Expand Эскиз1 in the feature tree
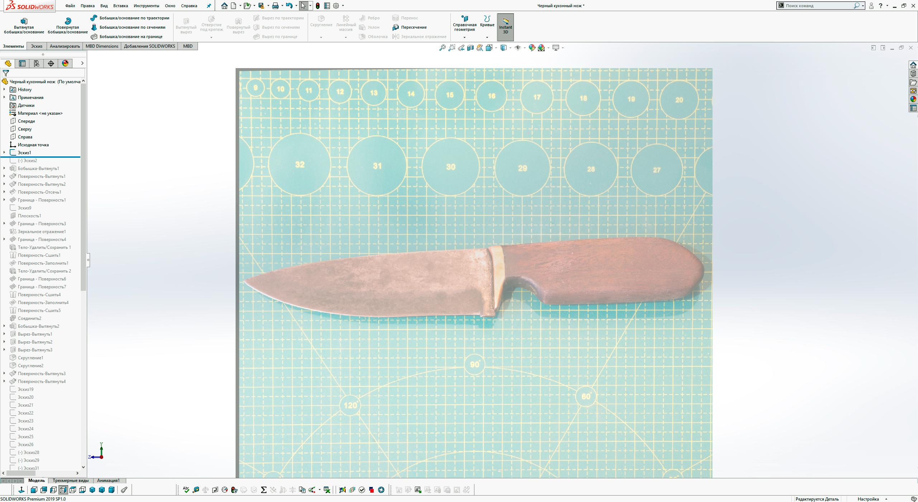 (4, 152)
